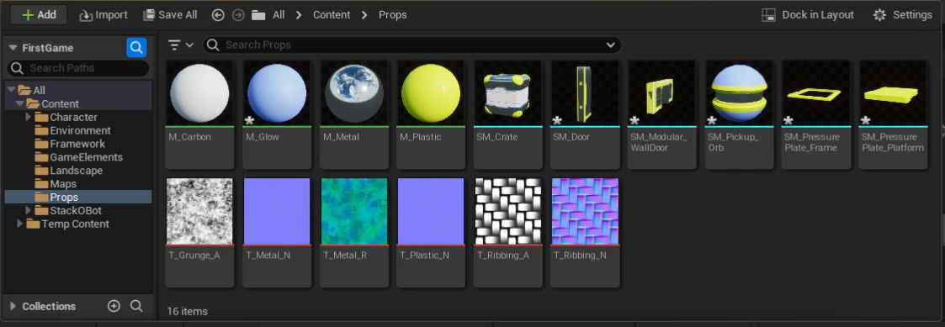Expand the Temp Content folder arrow
The height and width of the screenshot is (327, 945).
click(20, 224)
